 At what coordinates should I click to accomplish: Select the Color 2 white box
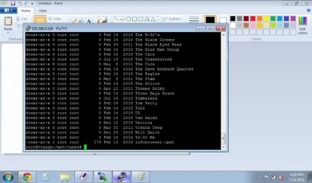(223, 20)
